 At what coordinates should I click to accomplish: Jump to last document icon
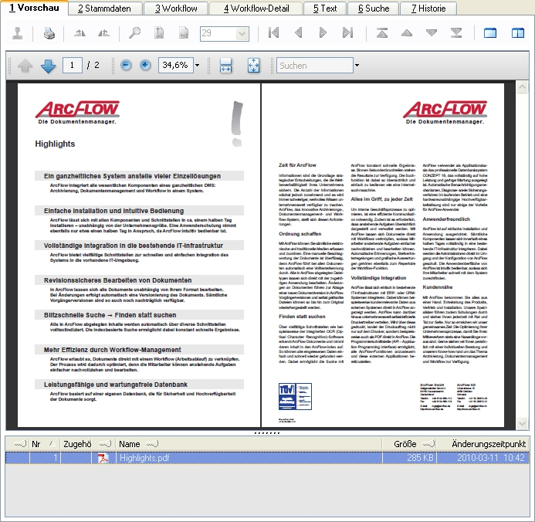[x=455, y=32]
